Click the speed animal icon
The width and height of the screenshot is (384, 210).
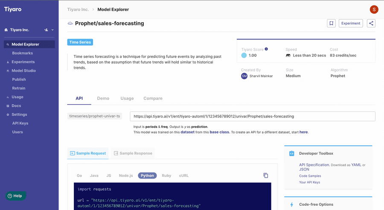click(x=288, y=55)
